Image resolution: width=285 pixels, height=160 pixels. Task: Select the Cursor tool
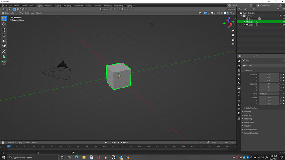point(4,24)
